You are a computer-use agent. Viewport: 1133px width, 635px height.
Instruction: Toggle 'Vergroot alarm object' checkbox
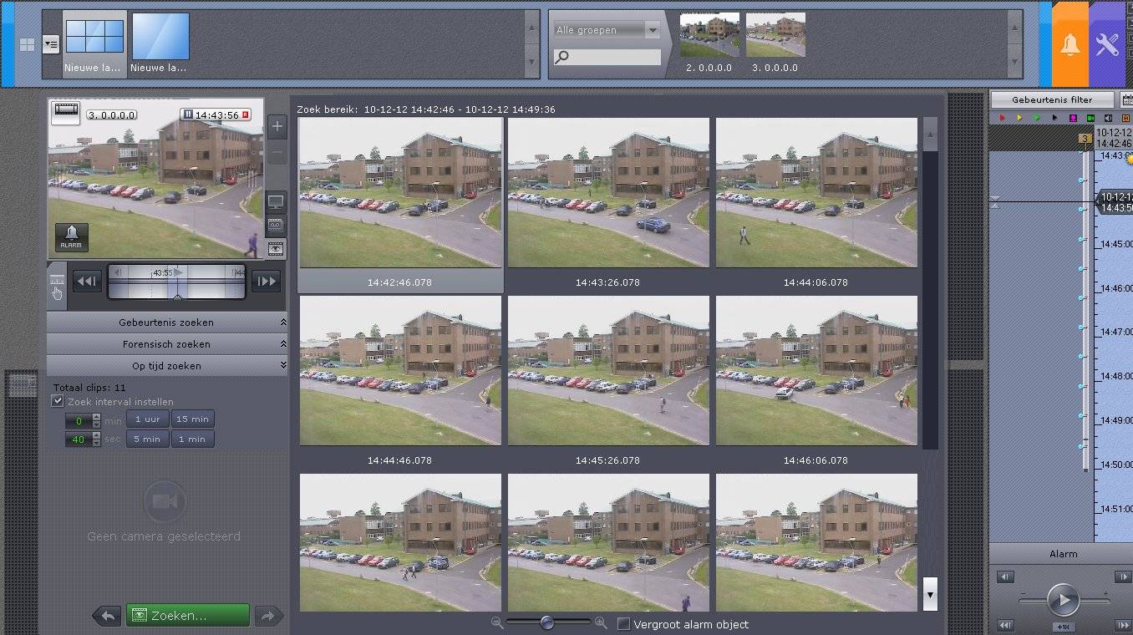[x=622, y=624]
